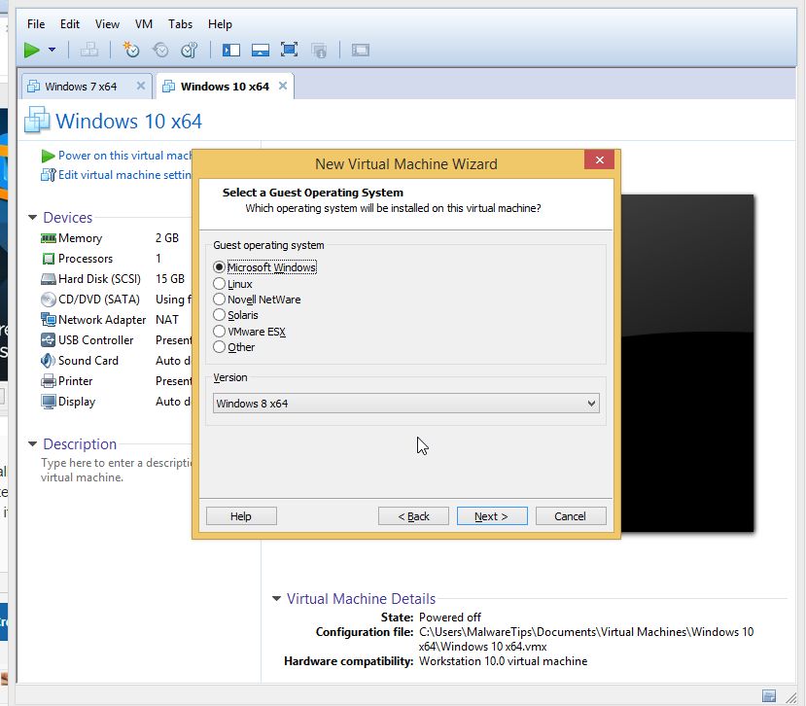Click Power on this virtual machine link
The height and width of the screenshot is (706, 806).
pyautogui.click(x=116, y=156)
